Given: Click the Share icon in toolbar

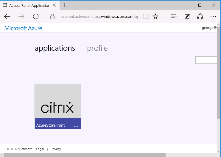Looking at the screenshot, I should (200, 17).
